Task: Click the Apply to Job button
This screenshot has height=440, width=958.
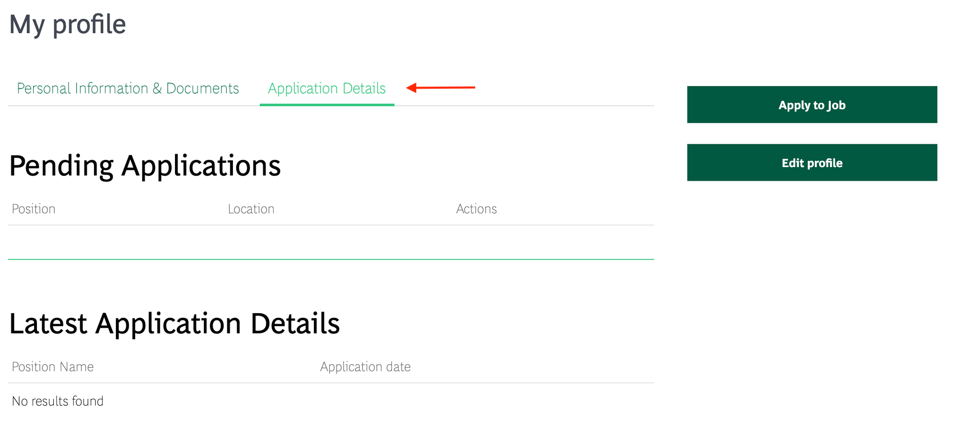Action: (812, 104)
